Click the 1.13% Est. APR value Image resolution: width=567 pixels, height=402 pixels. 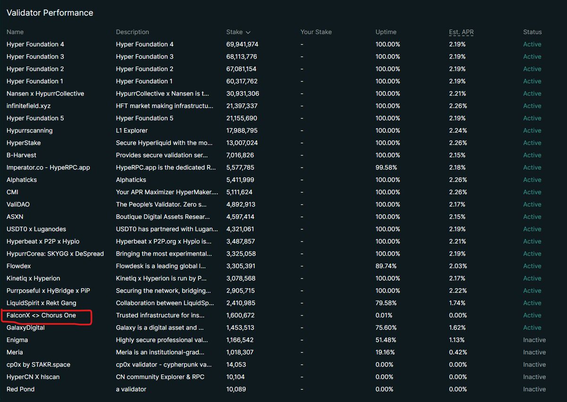coord(457,340)
